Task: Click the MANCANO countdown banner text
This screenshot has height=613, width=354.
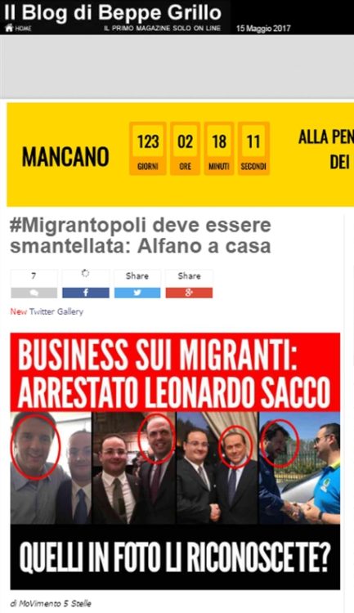Action: 65,156
